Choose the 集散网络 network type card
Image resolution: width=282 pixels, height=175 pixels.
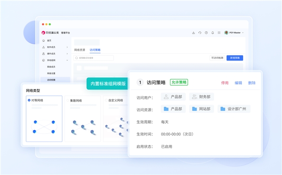coord(82,118)
